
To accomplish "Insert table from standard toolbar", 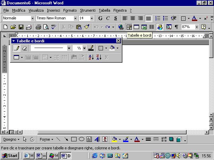I will 136,27.
